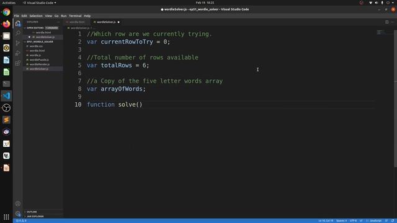Click the line and column status item
This screenshot has height=223, width=397.
coord(326,221)
